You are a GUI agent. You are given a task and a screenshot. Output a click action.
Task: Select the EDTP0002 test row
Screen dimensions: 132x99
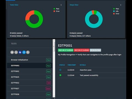coord(30,71)
